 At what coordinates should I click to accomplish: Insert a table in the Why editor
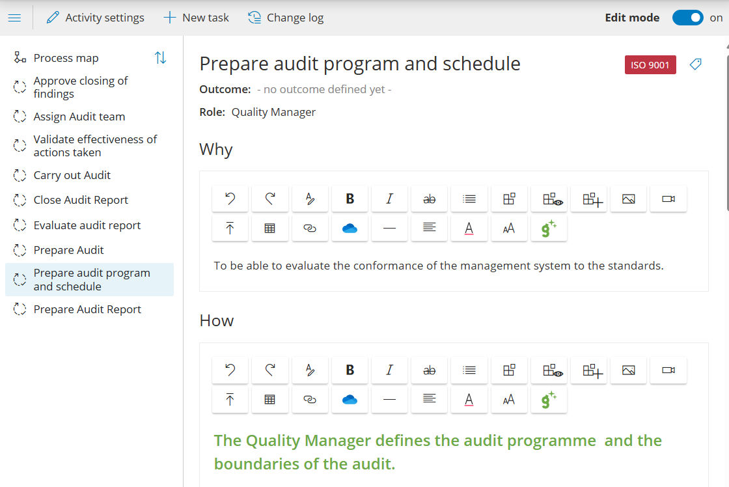tap(269, 229)
